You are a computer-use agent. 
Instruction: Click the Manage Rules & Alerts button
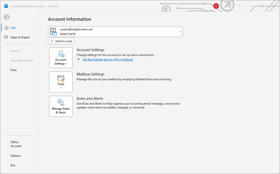61,106
